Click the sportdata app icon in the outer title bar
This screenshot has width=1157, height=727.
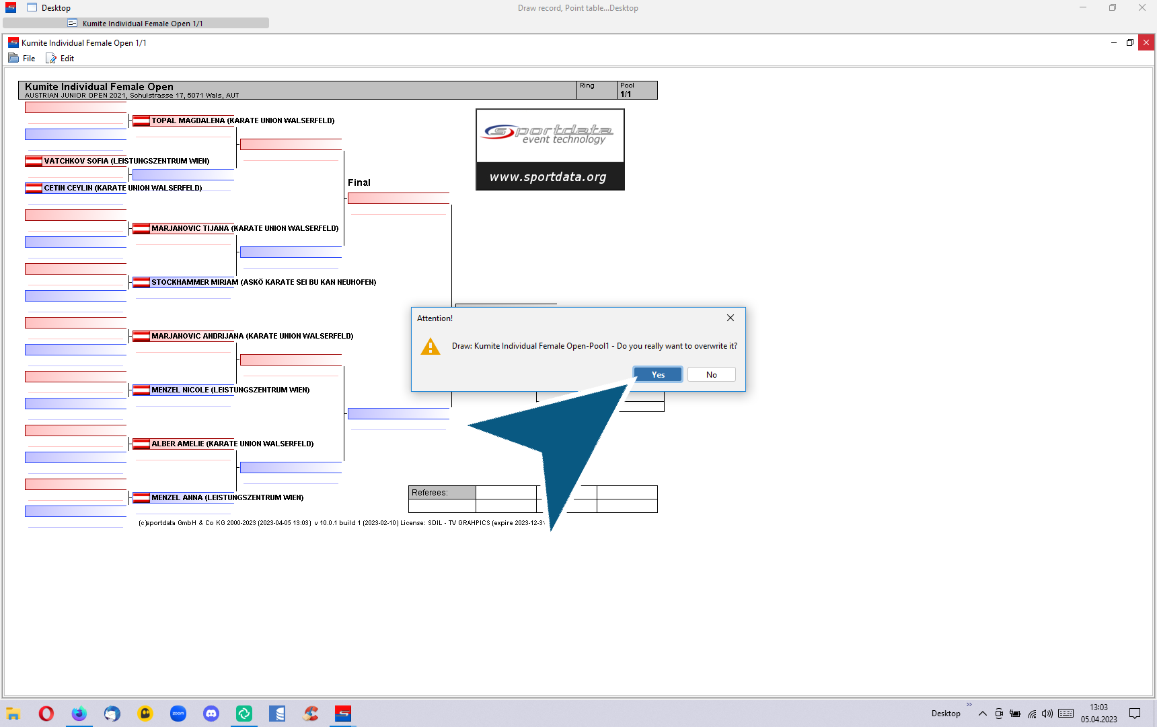tap(11, 8)
